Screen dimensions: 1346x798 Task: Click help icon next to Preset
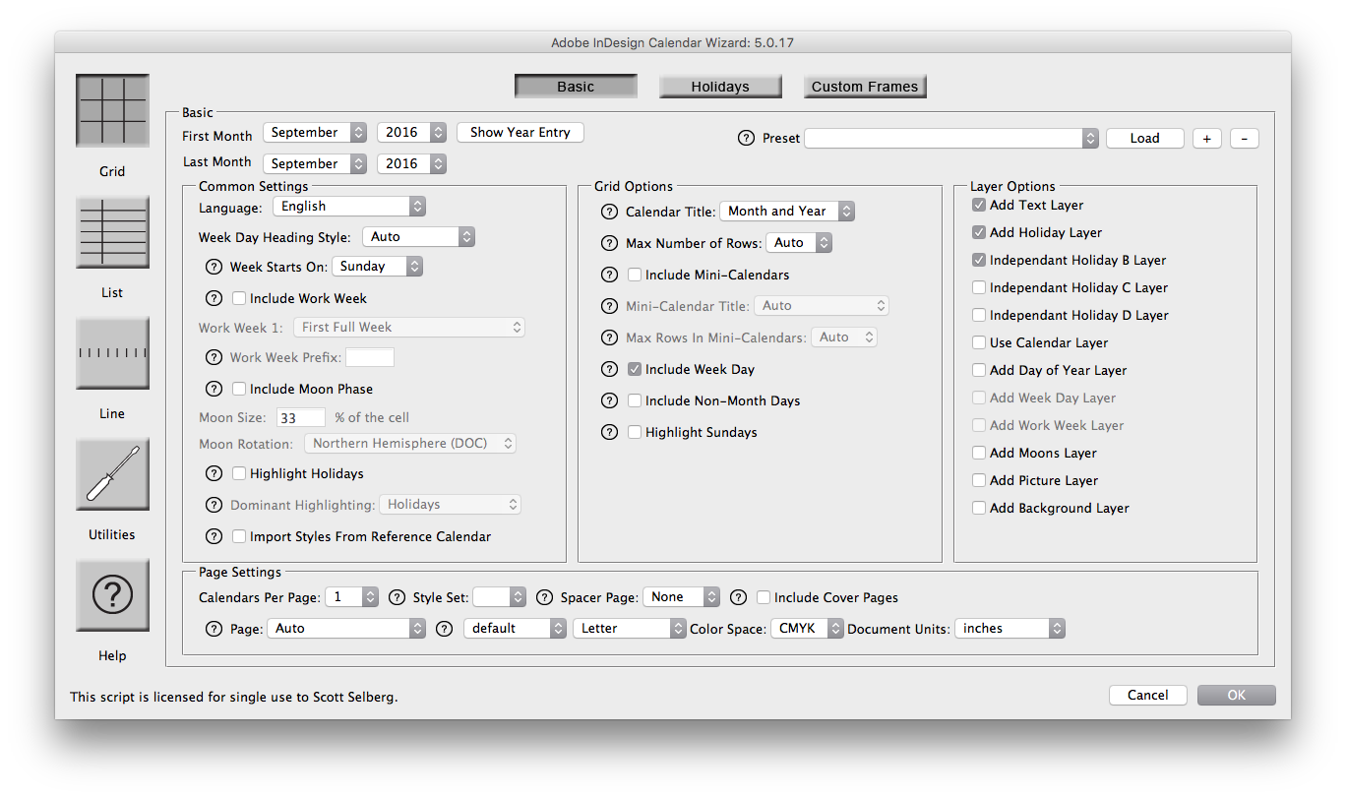(x=746, y=139)
